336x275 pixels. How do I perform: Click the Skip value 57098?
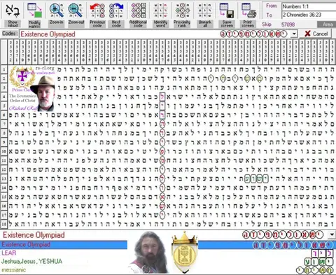(288, 24)
